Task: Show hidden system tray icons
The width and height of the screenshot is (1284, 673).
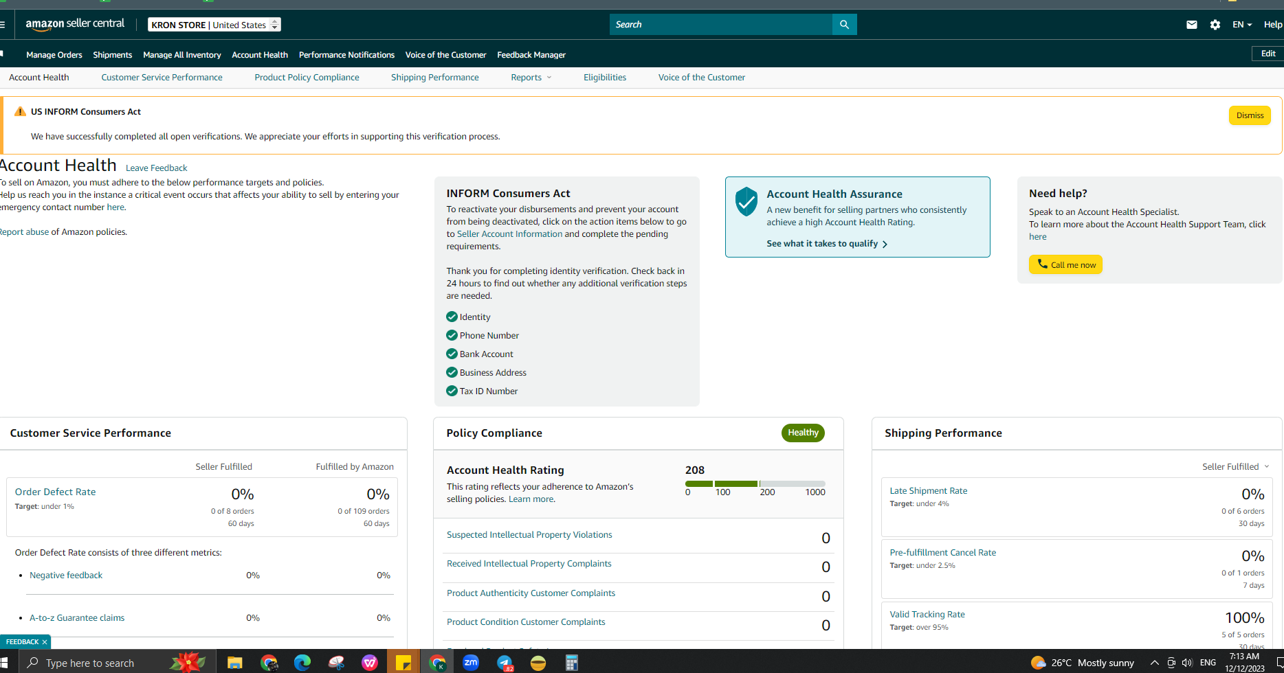Action: tap(1155, 663)
